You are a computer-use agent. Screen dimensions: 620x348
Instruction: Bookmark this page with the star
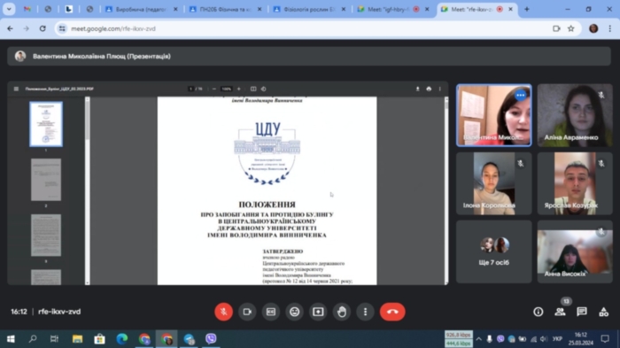point(571,28)
